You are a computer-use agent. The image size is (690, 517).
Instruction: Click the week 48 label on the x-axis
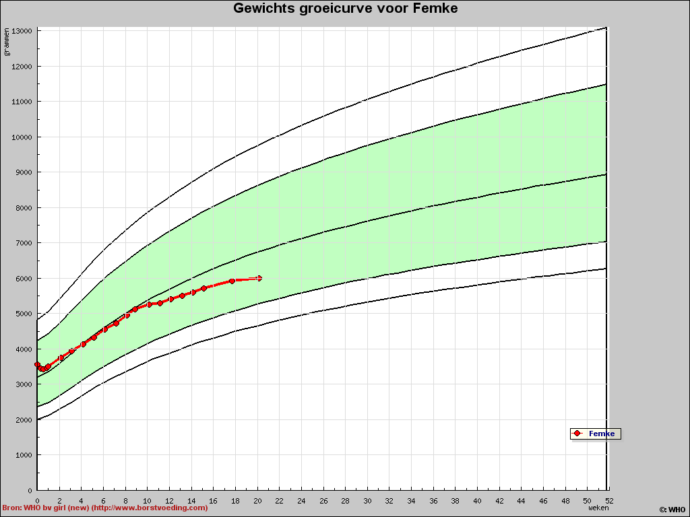click(x=565, y=501)
